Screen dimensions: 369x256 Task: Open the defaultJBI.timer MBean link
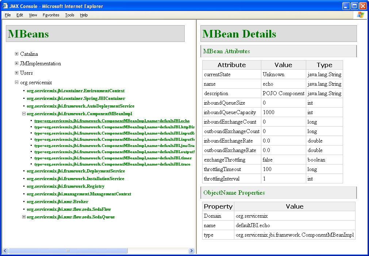coord(112,158)
